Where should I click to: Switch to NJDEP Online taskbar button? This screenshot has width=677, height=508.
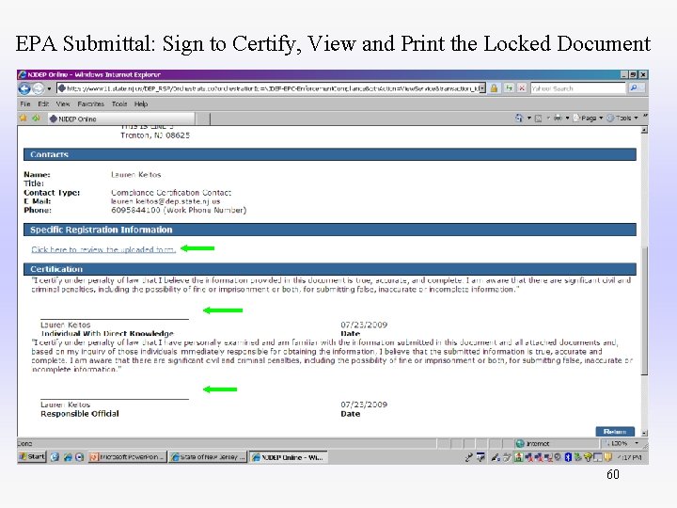point(288,457)
